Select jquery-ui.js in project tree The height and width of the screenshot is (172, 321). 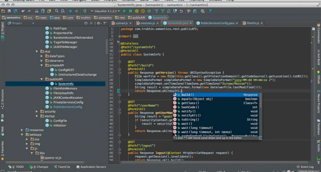point(52,157)
